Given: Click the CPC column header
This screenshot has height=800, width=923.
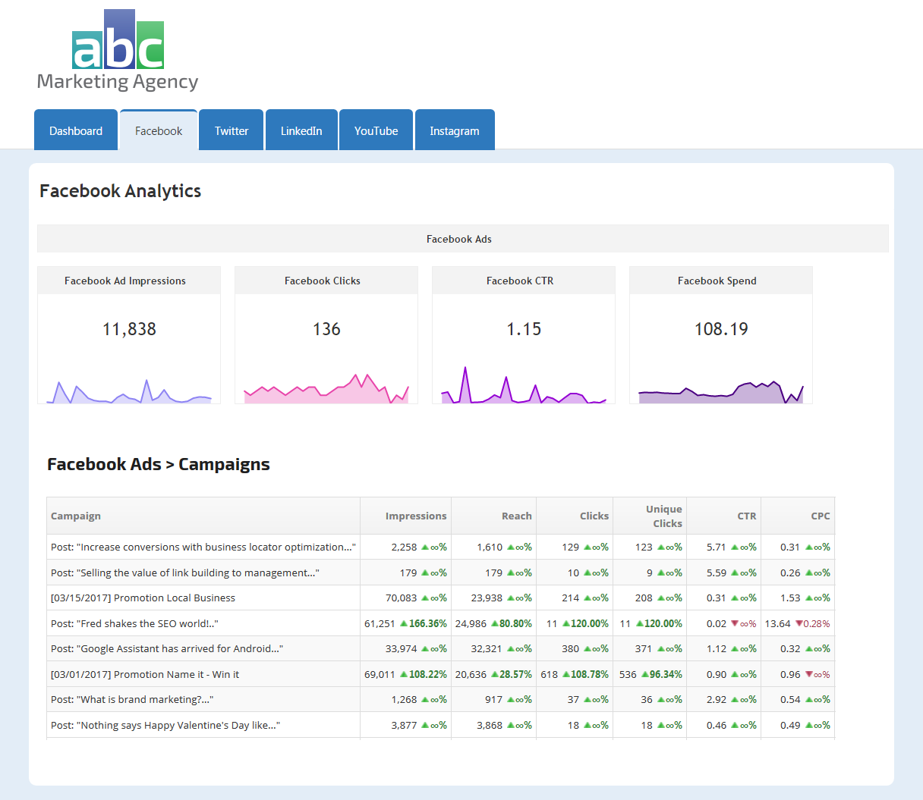Looking at the screenshot, I should 820,516.
